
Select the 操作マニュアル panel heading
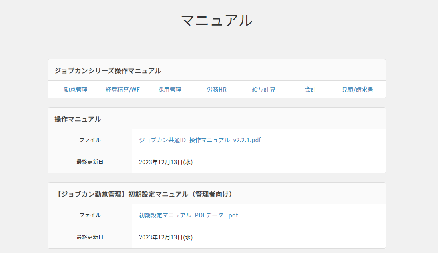[x=78, y=119]
